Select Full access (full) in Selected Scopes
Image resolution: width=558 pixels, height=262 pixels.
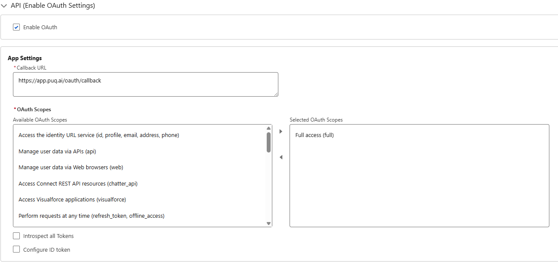(315, 135)
